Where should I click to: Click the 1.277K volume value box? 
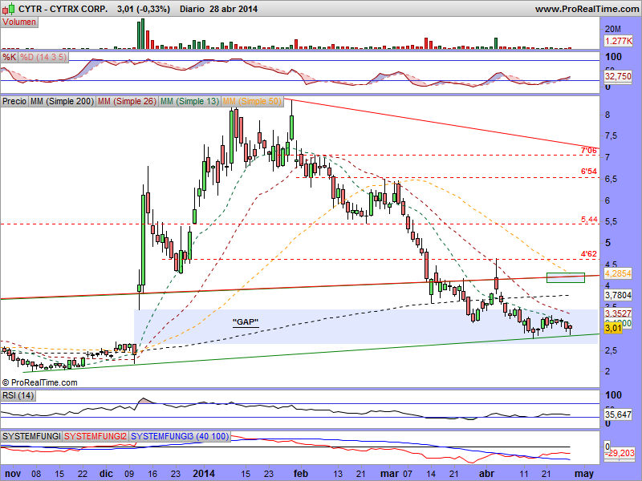tap(618, 41)
